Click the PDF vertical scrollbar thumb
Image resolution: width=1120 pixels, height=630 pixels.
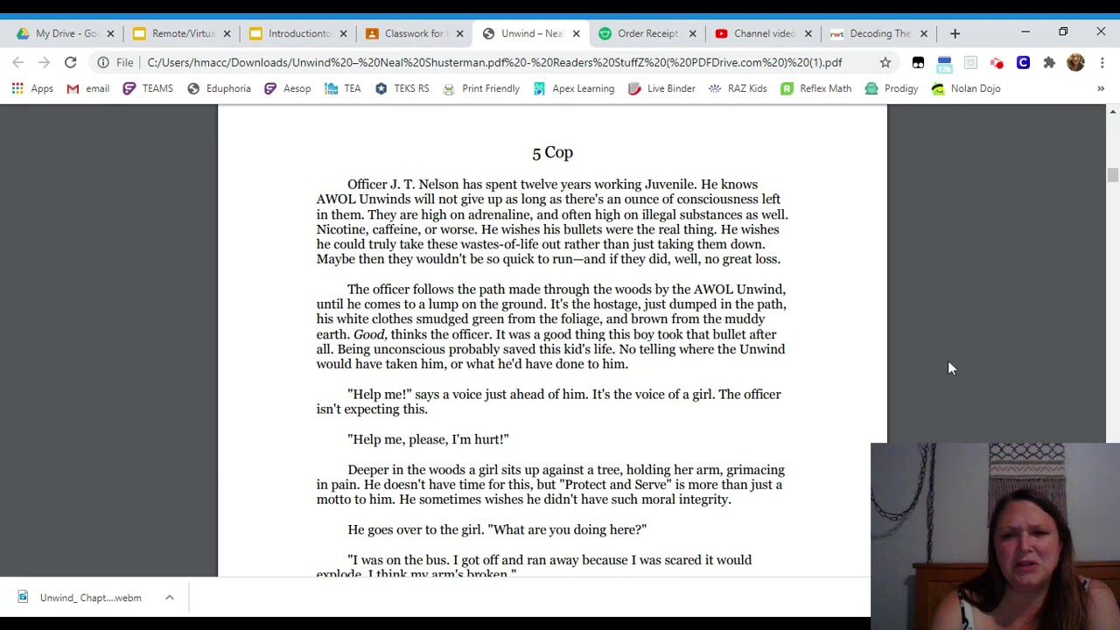1112,175
